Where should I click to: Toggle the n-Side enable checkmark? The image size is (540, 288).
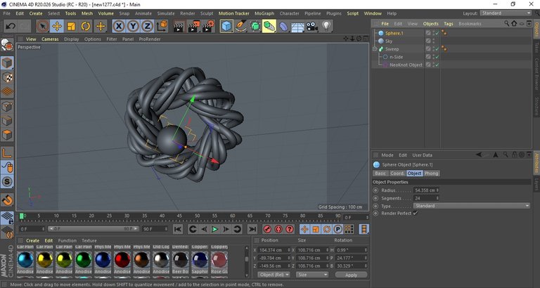(x=437, y=57)
